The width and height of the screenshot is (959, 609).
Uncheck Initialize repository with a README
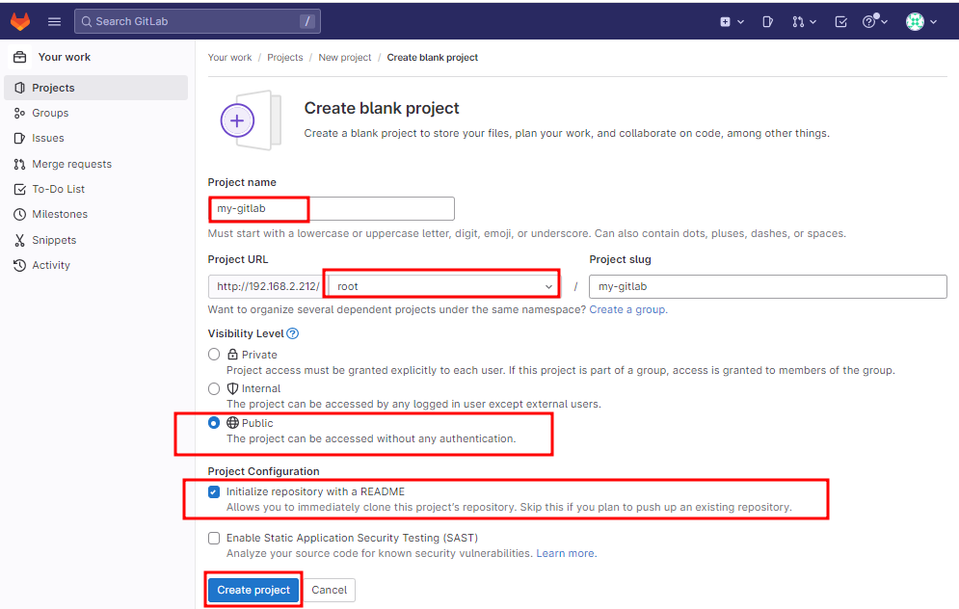click(213, 491)
